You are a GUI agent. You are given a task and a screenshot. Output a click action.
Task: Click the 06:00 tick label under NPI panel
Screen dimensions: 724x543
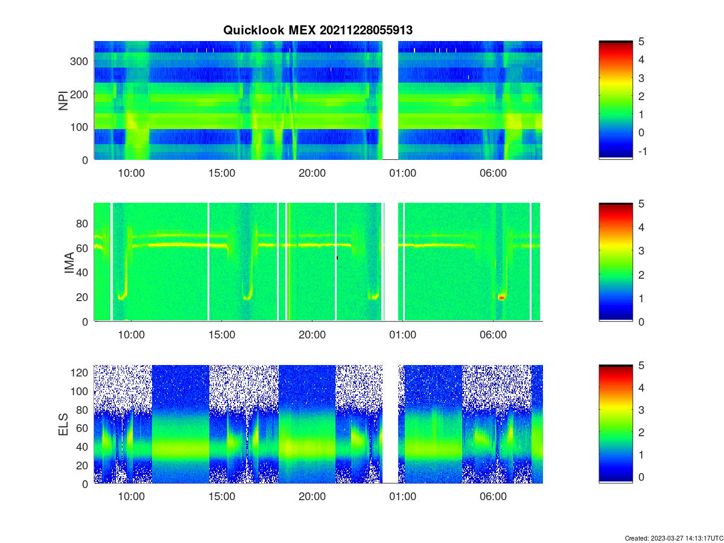pyautogui.click(x=493, y=172)
